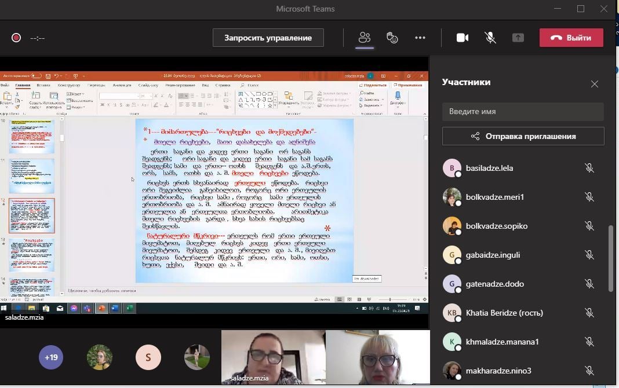Screen dimensions: 619x388
Task: Click the Undo icon in PowerPoint title bar
Action: click(x=56, y=76)
